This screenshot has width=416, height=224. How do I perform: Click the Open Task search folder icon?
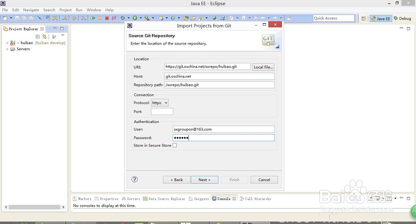(x=193, y=18)
